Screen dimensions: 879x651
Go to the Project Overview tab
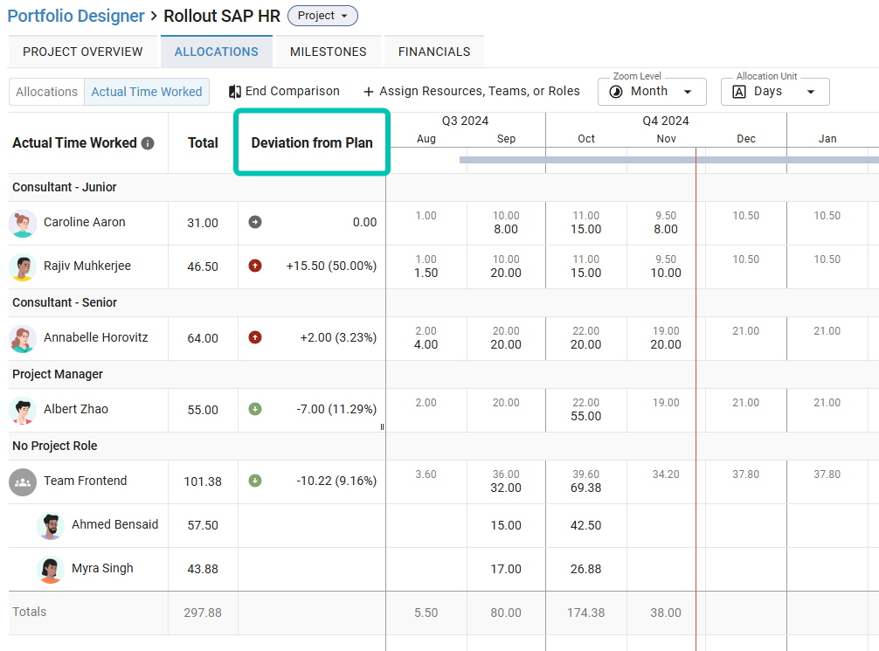coord(83,52)
